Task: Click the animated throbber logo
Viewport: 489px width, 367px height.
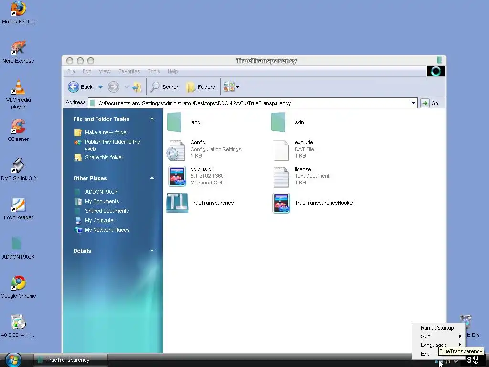Action: pos(436,71)
